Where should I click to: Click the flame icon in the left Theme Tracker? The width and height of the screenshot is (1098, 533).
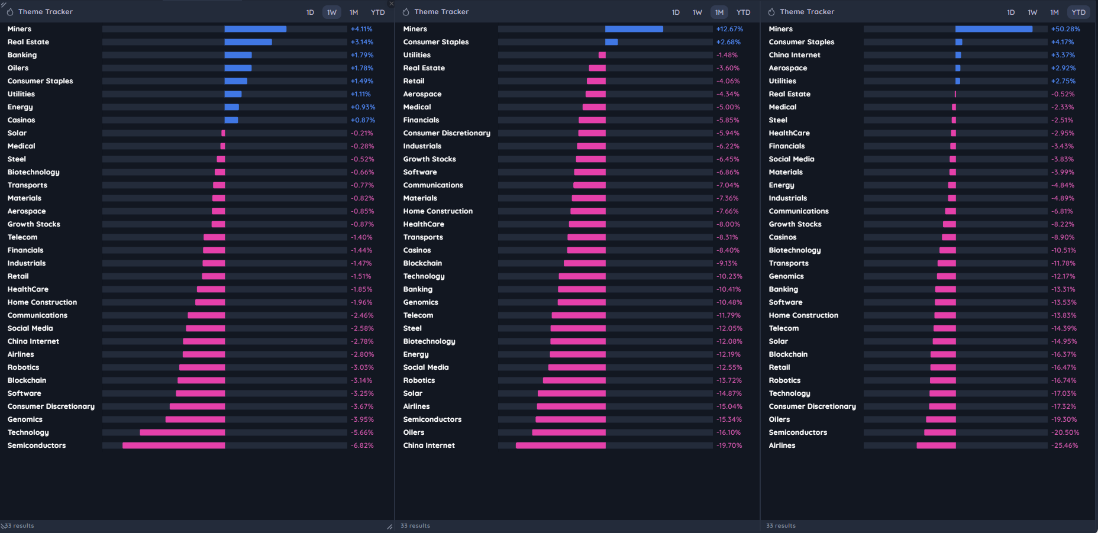[10, 12]
